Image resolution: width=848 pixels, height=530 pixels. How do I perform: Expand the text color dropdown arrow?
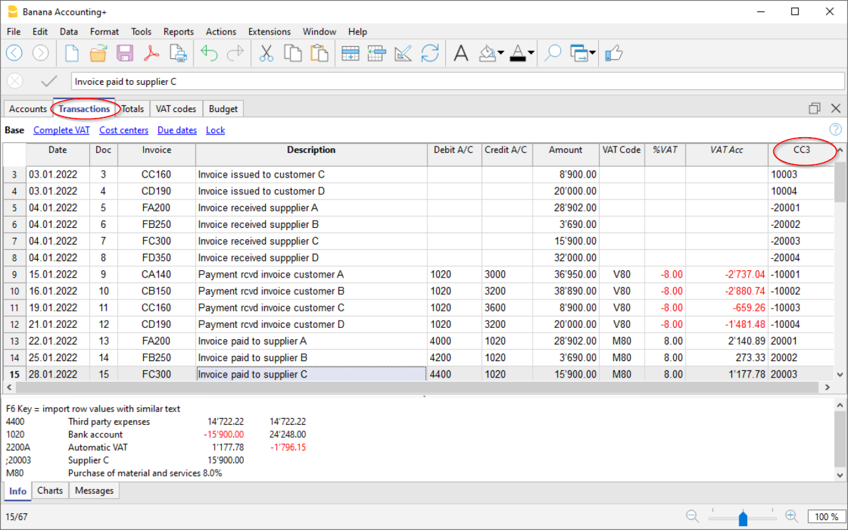(x=531, y=54)
